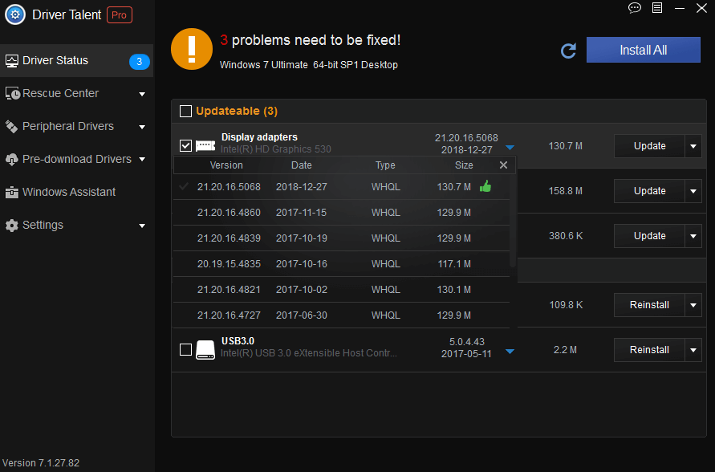The image size is (715, 472).
Task: Click the Pre-download Drivers cloud icon
Action: (x=11, y=160)
